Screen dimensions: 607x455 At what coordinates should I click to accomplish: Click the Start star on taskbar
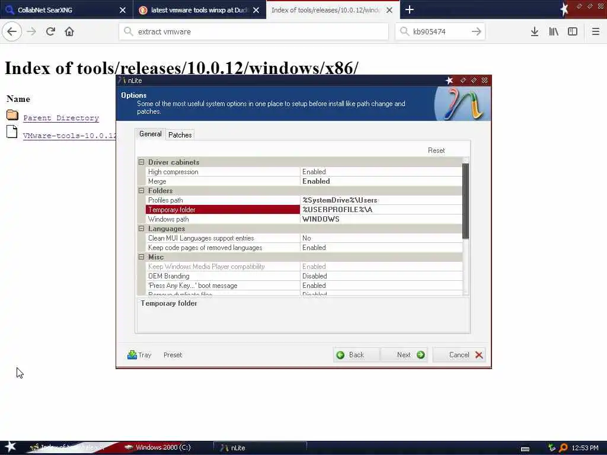[11, 447]
